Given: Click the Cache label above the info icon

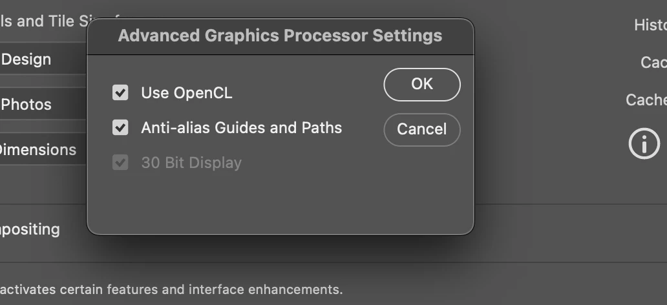Looking at the screenshot, I should 646,100.
